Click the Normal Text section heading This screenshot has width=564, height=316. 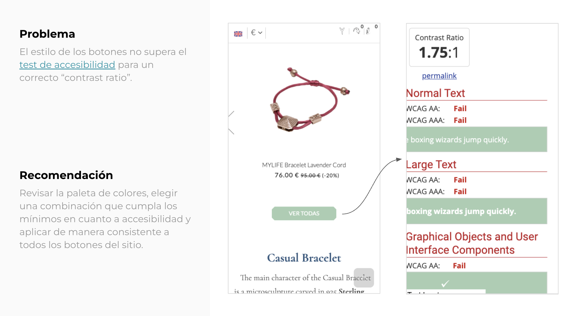click(x=436, y=93)
